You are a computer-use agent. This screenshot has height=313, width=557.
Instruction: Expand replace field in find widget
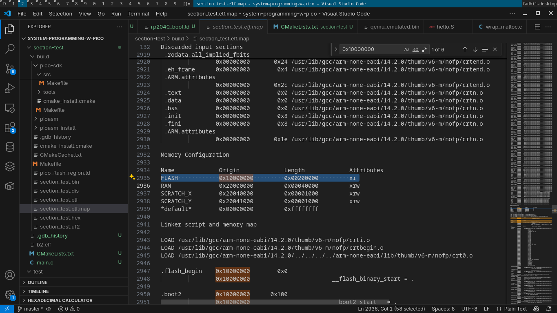[x=336, y=49]
